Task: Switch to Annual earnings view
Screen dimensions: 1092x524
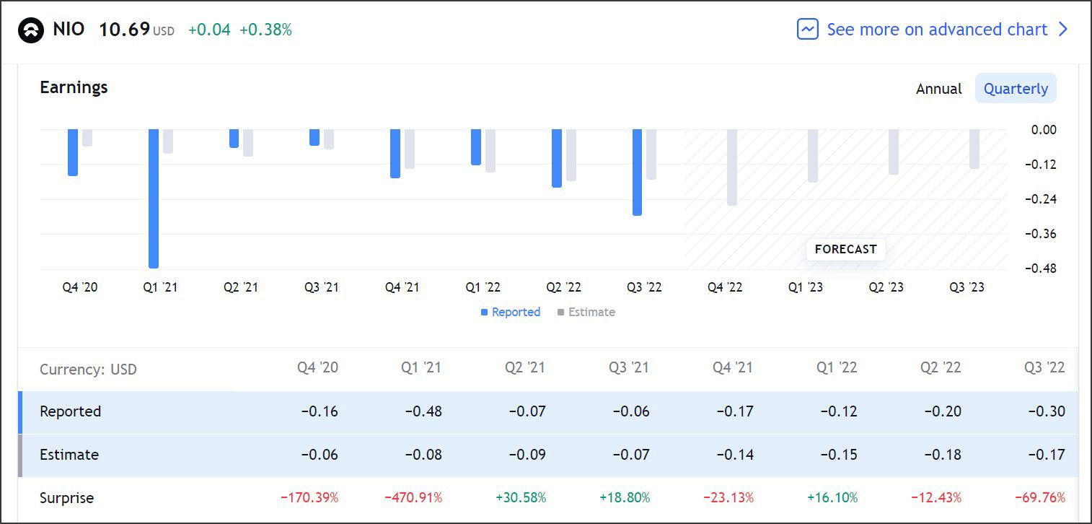Action: pyautogui.click(x=938, y=89)
